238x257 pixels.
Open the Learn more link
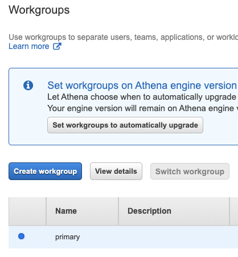[x=29, y=46]
